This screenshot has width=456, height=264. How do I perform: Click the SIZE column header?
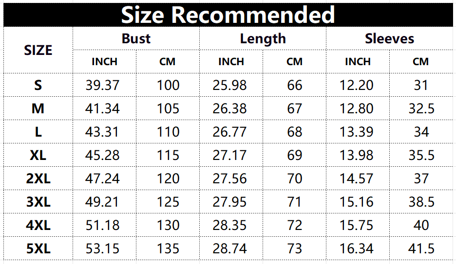click(x=38, y=50)
